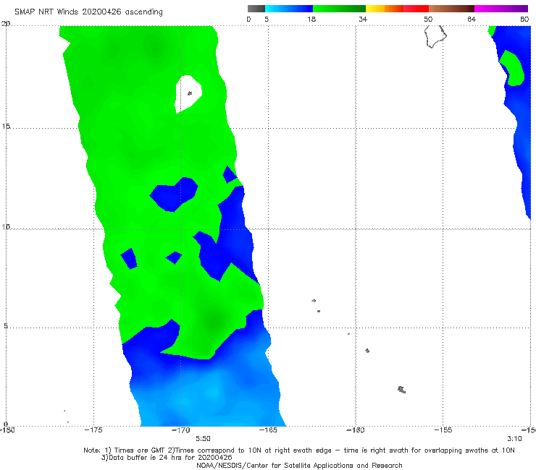Image resolution: width=536 pixels, height=470 pixels.
Task: Click the color bar label 50
Action: (x=428, y=19)
